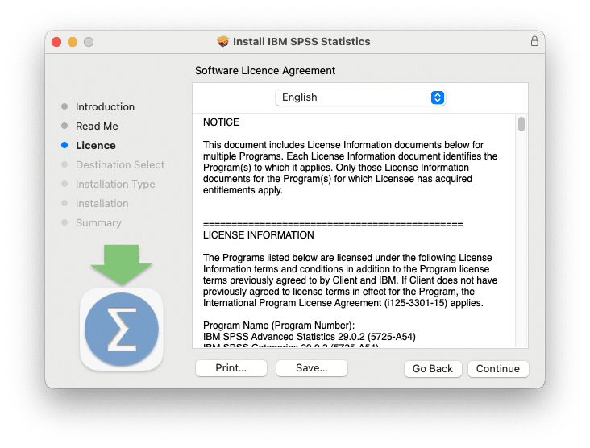Viewport: 590px width, 448px height.
Task: Select the Installation step in the sidebar
Action: pyautogui.click(x=95, y=204)
